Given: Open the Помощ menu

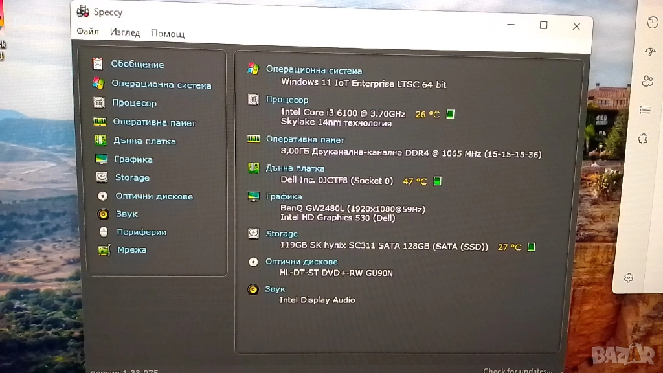Looking at the screenshot, I should tap(168, 33).
